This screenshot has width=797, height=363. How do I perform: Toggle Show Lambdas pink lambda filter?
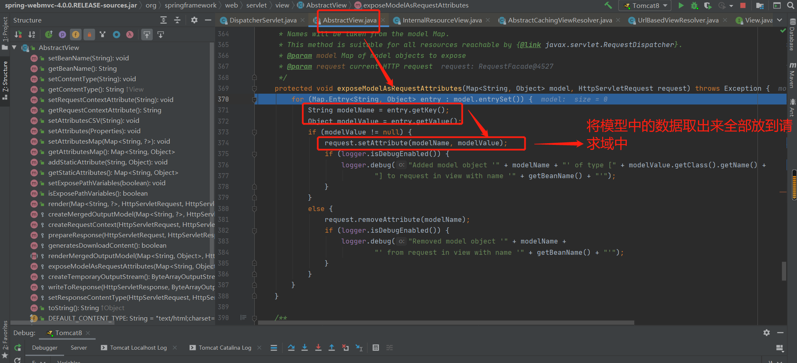pos(130,35)
